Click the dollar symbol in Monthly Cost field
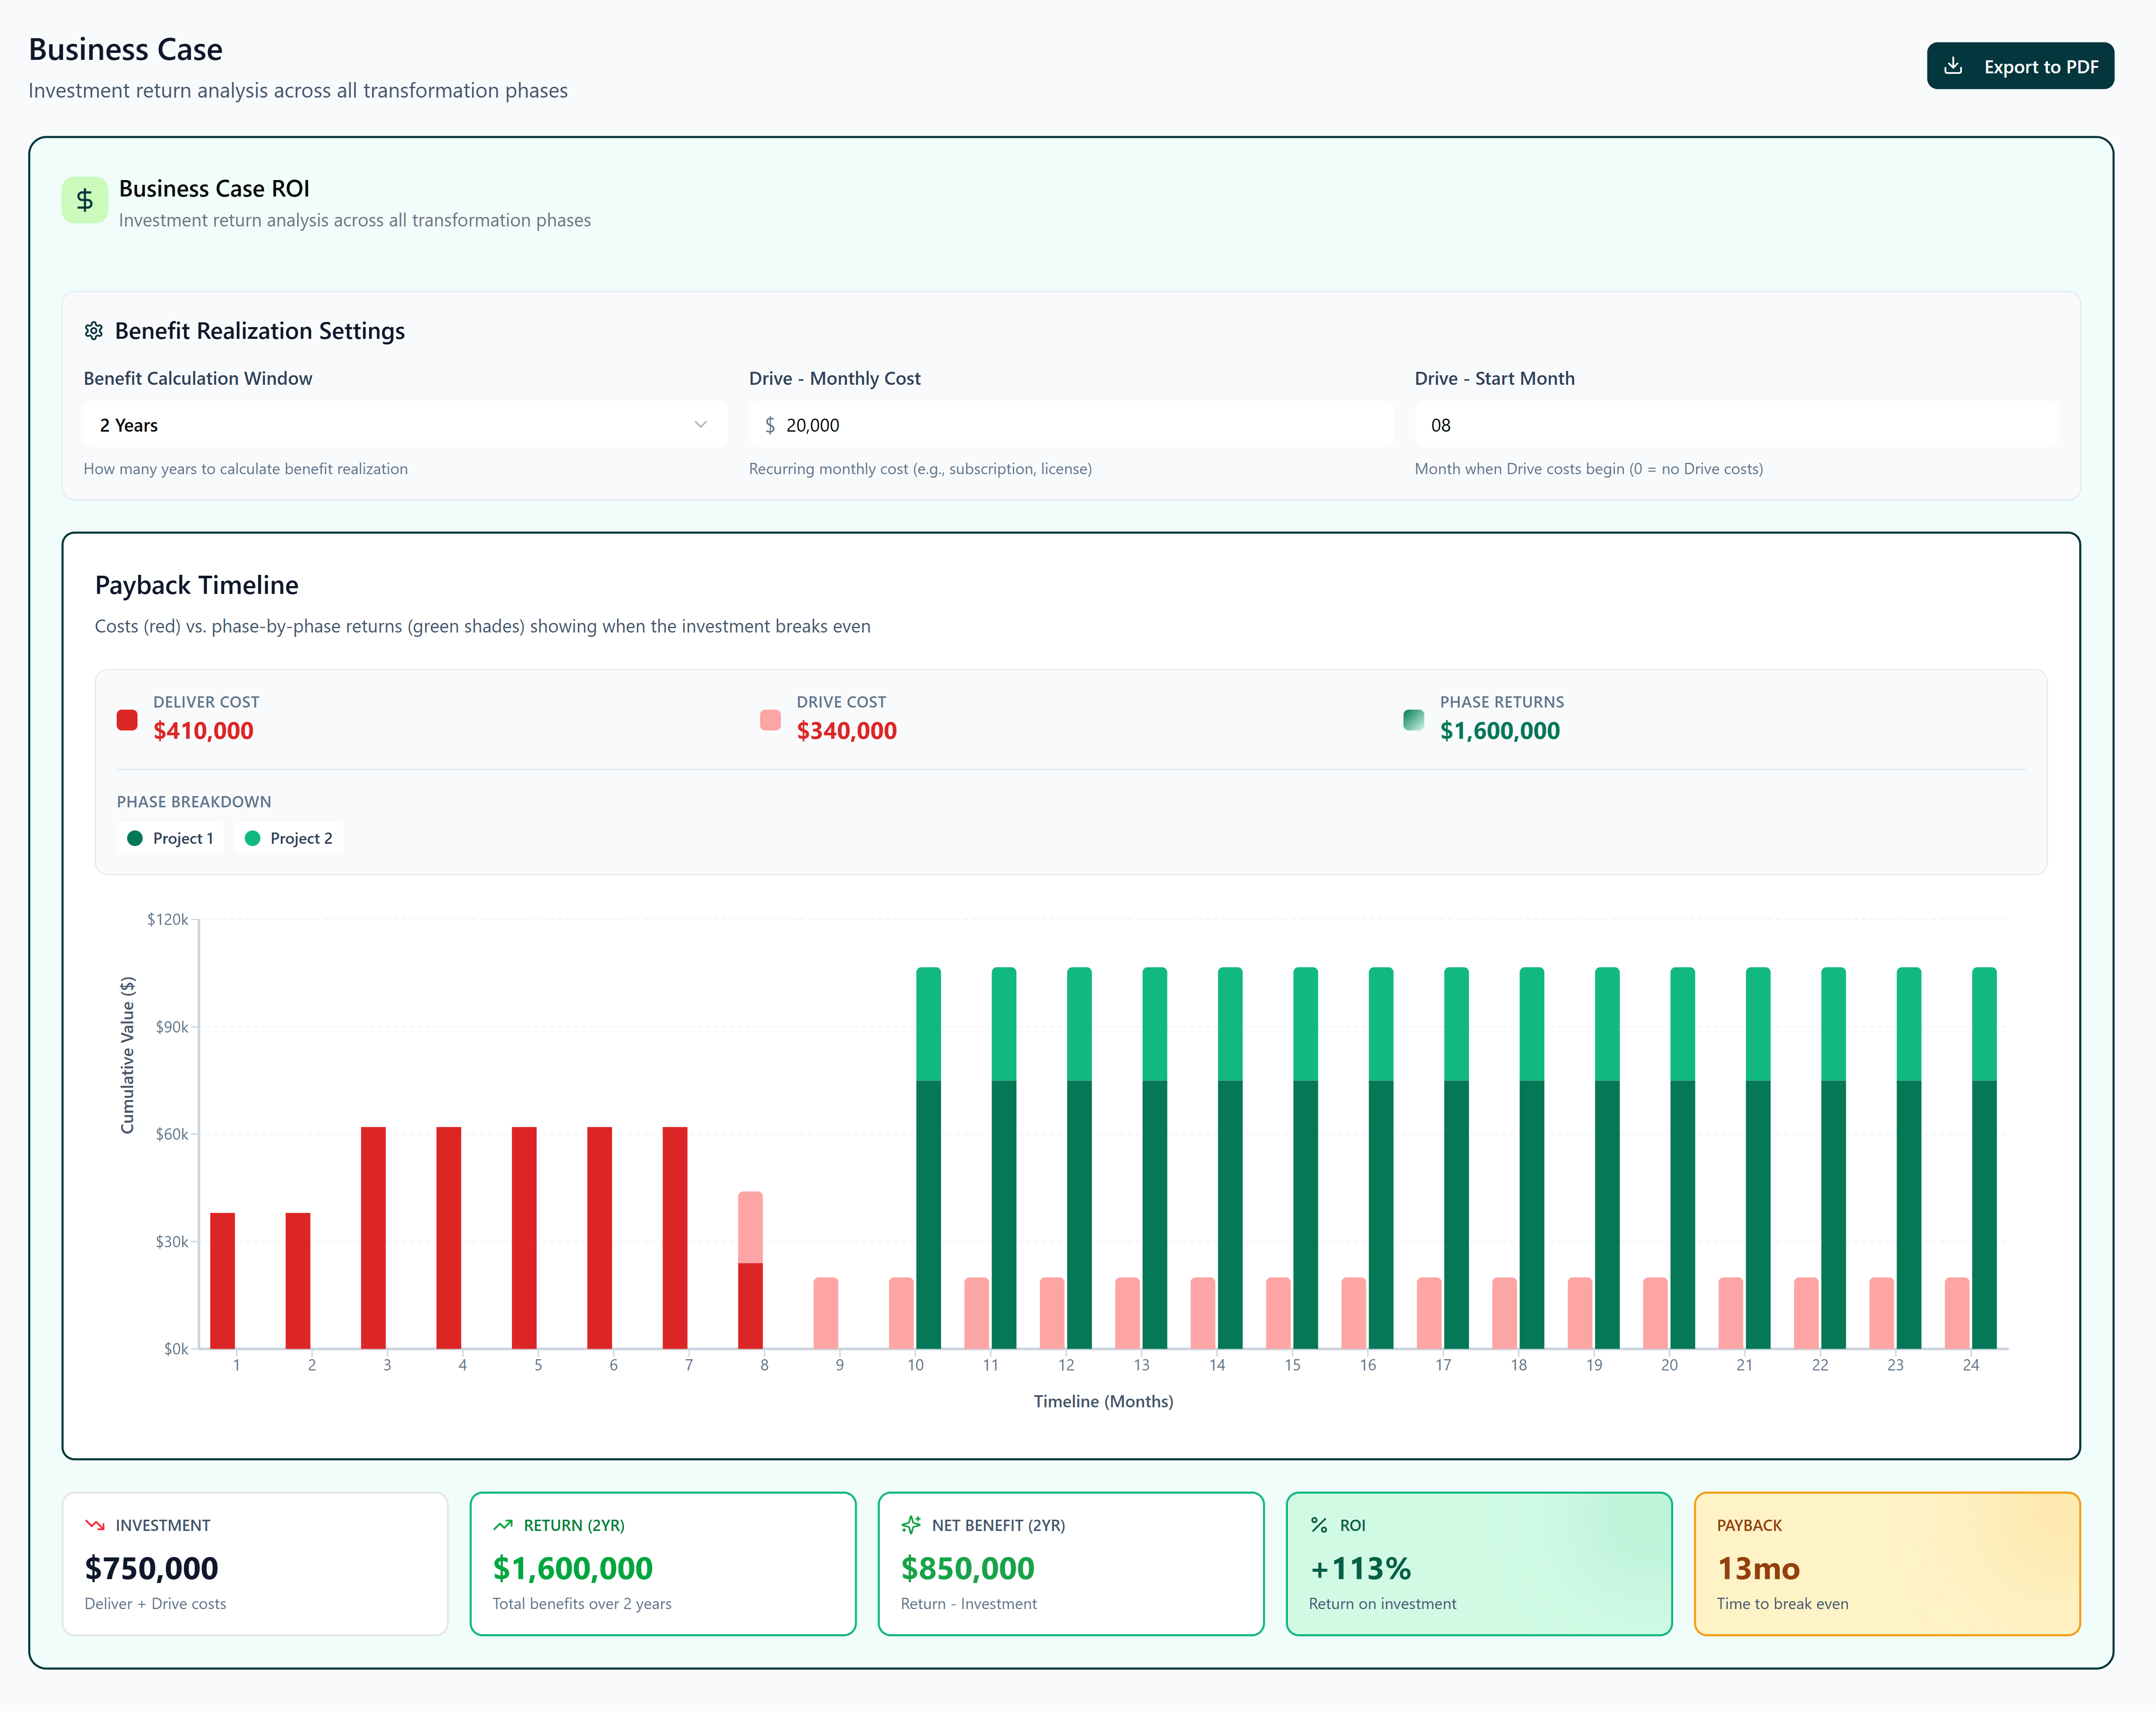This screenshot has width=2156, height=1711. 770,425
